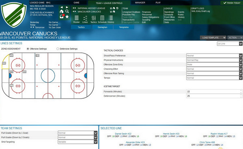The image size is (243, 149).
Task: Open Possible FAs link
Action: click(129, 15)
